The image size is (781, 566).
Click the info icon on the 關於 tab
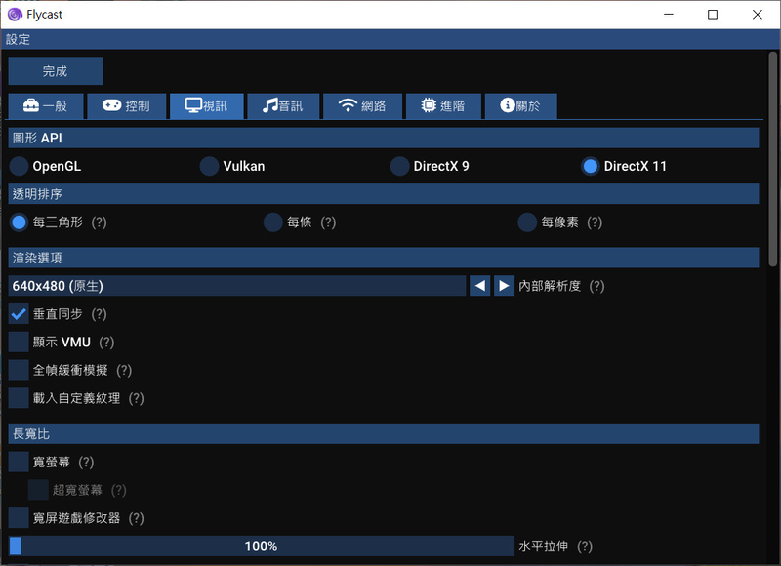(x=507, y=105)
